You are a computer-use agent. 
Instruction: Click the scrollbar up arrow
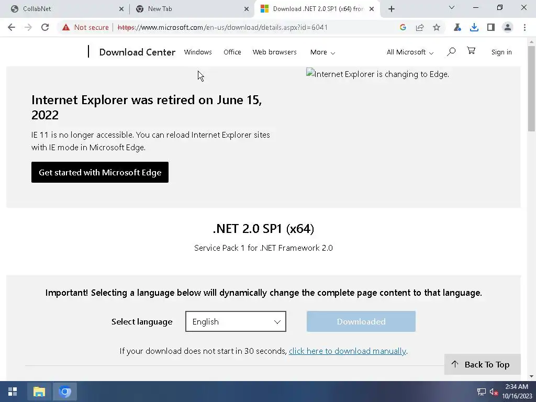pos(531,42)
